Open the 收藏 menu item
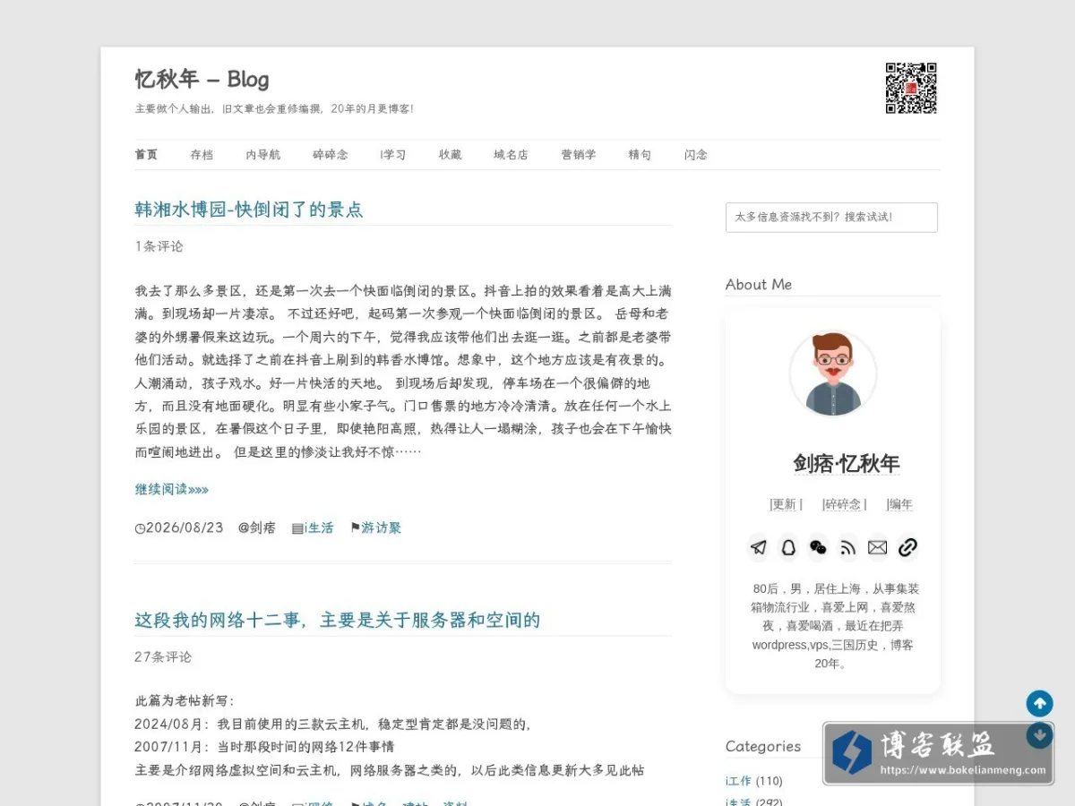Image resolution: width=1075 pixels, height=806 pixels. (x=451, y=154)
